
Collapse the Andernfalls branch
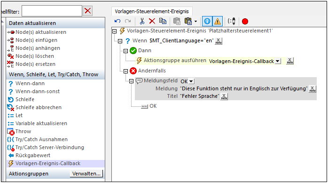pos(126,71)
